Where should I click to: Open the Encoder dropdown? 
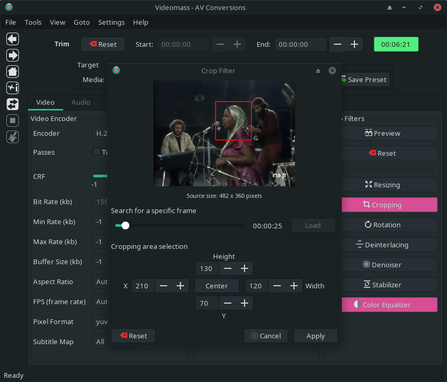coord(99,133)
